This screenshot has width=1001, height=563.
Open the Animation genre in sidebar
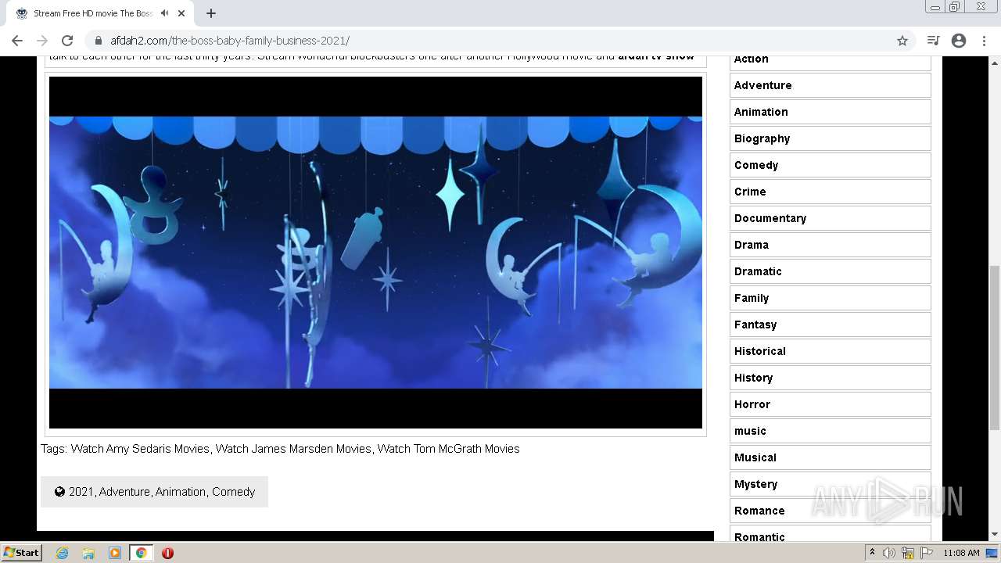click(830, 112)
